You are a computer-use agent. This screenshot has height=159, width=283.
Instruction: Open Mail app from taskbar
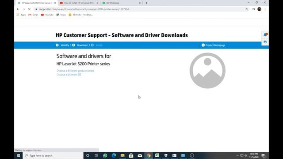[x=140, y=155]
